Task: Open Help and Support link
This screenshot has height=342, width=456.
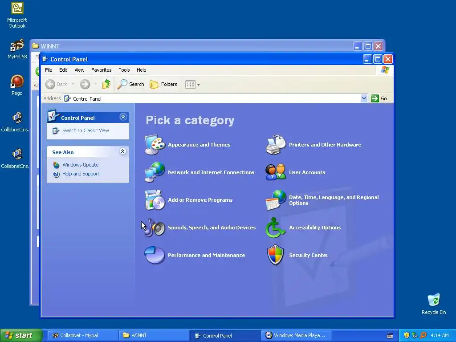Action: (x=81, y=174)
